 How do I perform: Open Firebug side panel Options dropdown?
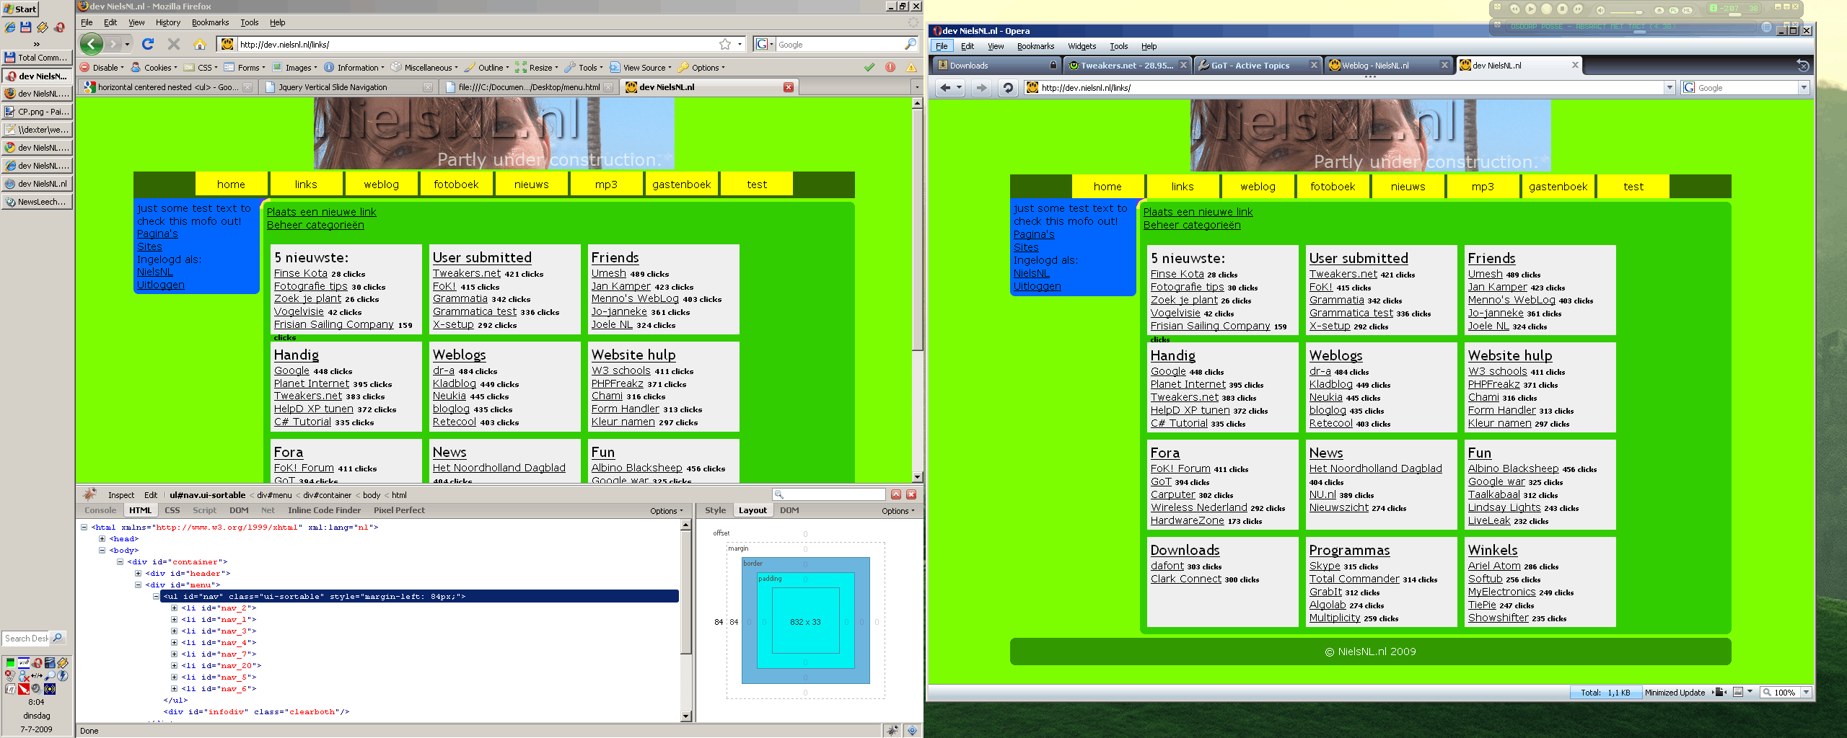(898, 511)
